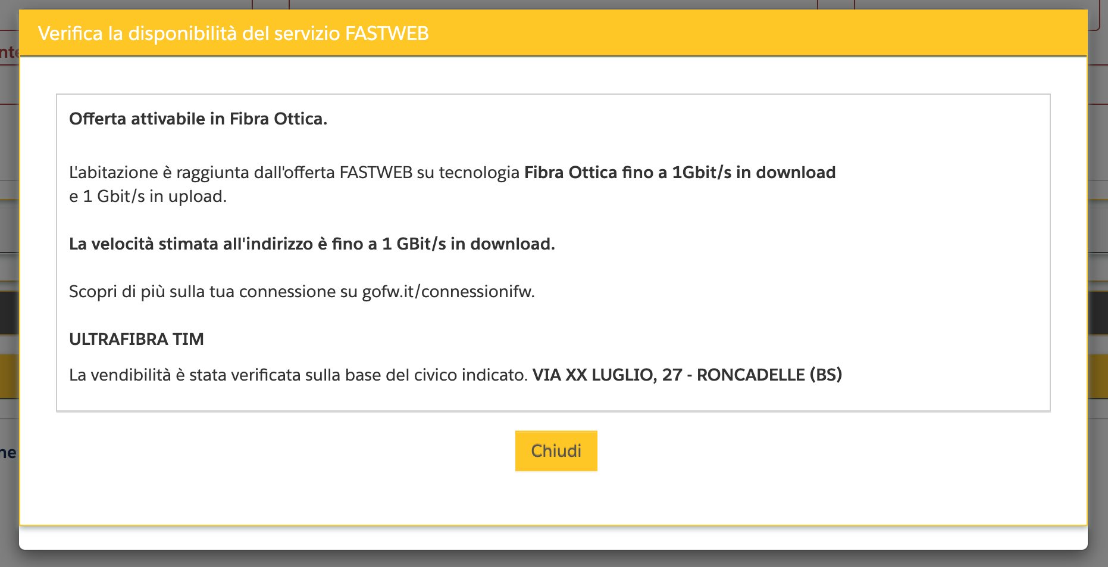Image resolution: width=1108 pixels, height=567 pixels.
Task: Close the dialog with the Chiudi button
Action: point(556,451)
